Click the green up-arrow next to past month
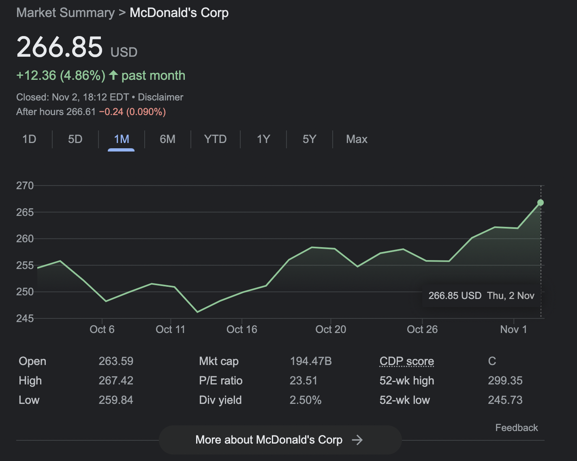577x461 pixels. [x=113, y=75]
